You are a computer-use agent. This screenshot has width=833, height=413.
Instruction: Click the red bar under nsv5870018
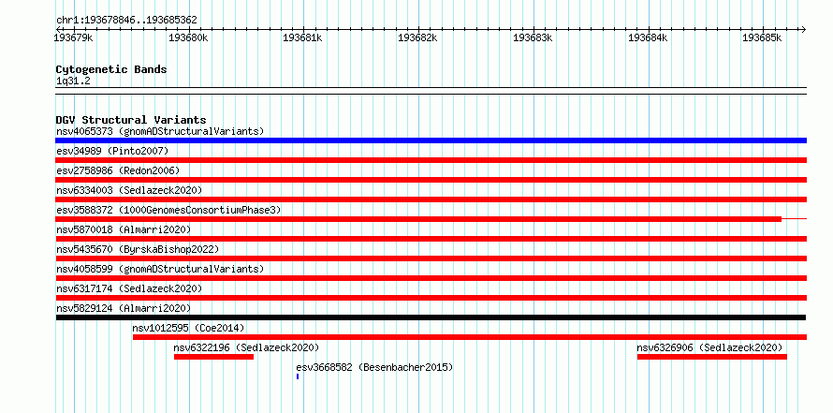431,239
